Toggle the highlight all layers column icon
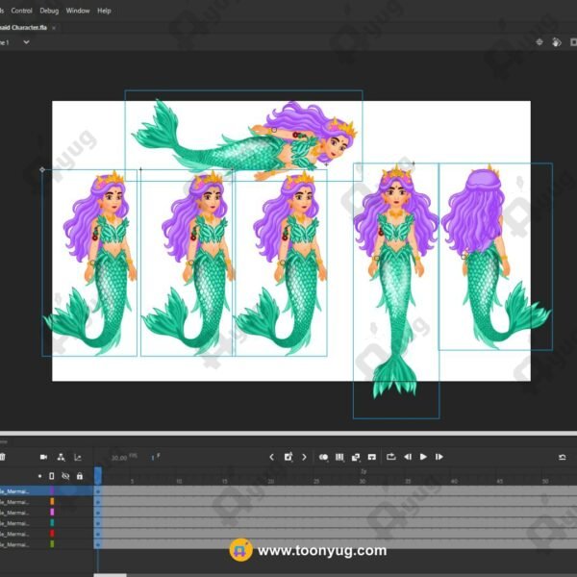The height and width of the screenshot is (577, 577). click(52, 476)
